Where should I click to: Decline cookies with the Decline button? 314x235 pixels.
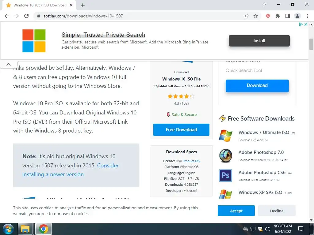pyautogui.click(x=277, y=211)
